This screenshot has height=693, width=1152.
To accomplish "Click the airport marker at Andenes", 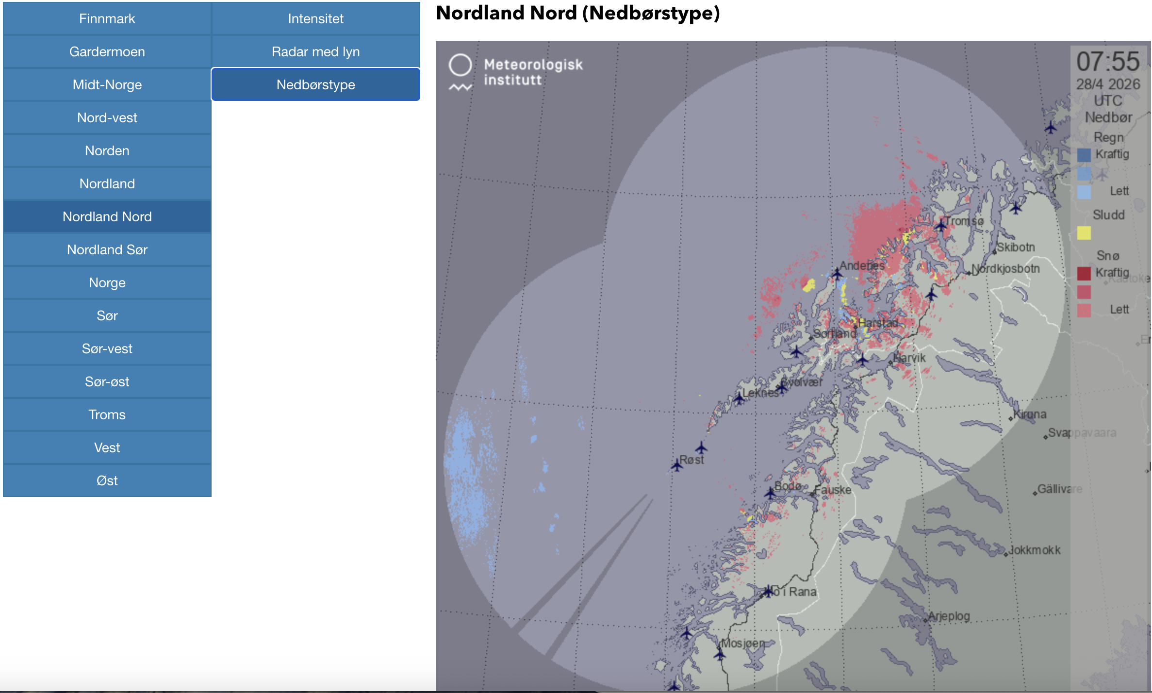I will (837, 274).
